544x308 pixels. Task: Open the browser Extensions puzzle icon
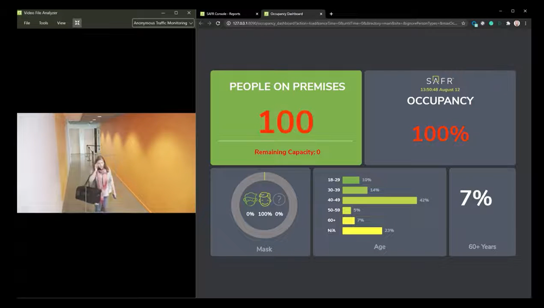coord(508,23)
